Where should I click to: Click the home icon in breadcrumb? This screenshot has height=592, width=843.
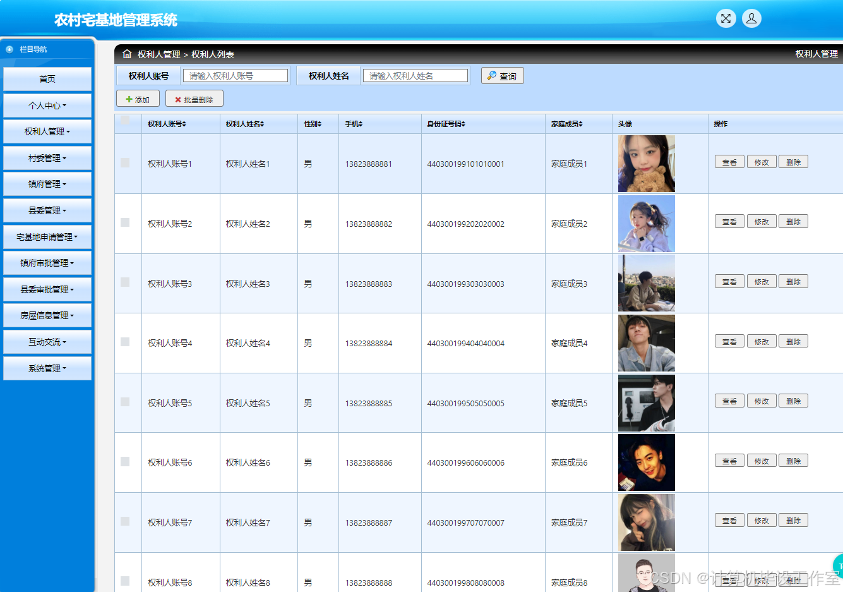pyautogui.click(x=127, y=54)
